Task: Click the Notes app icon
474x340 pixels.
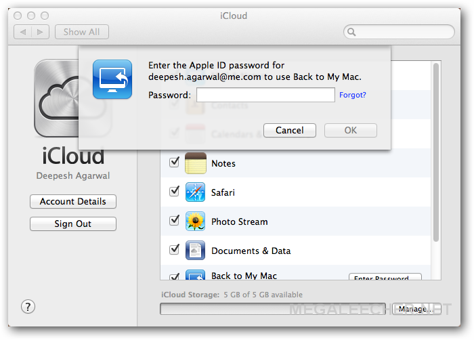Action: click(x=195, y=163)
